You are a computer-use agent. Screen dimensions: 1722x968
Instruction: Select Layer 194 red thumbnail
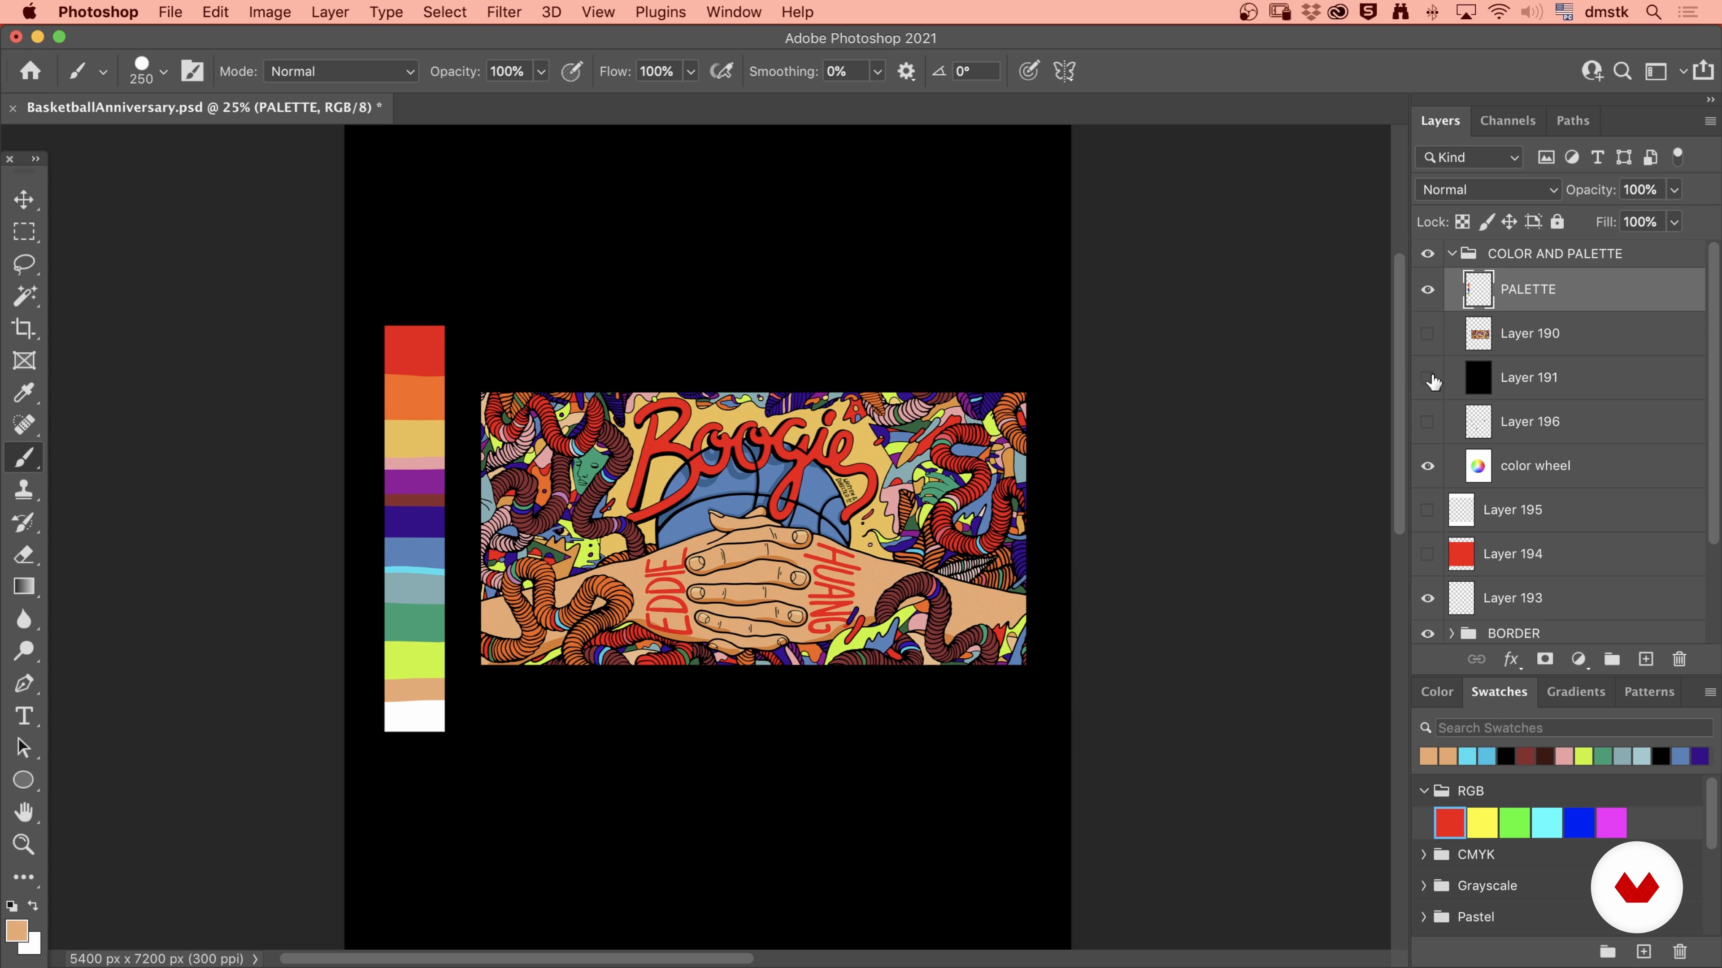tap(1461, 554)
